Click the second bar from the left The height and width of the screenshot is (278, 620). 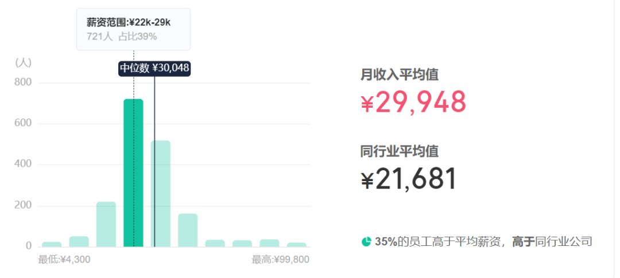79,242
